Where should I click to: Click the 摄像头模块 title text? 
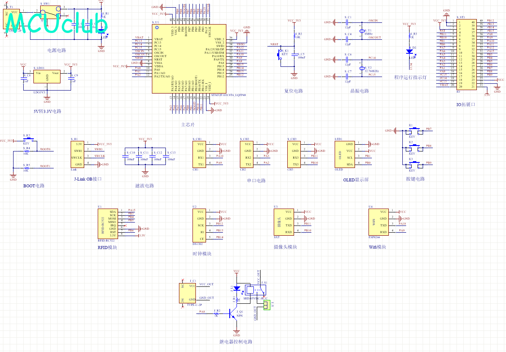[285, 247]
